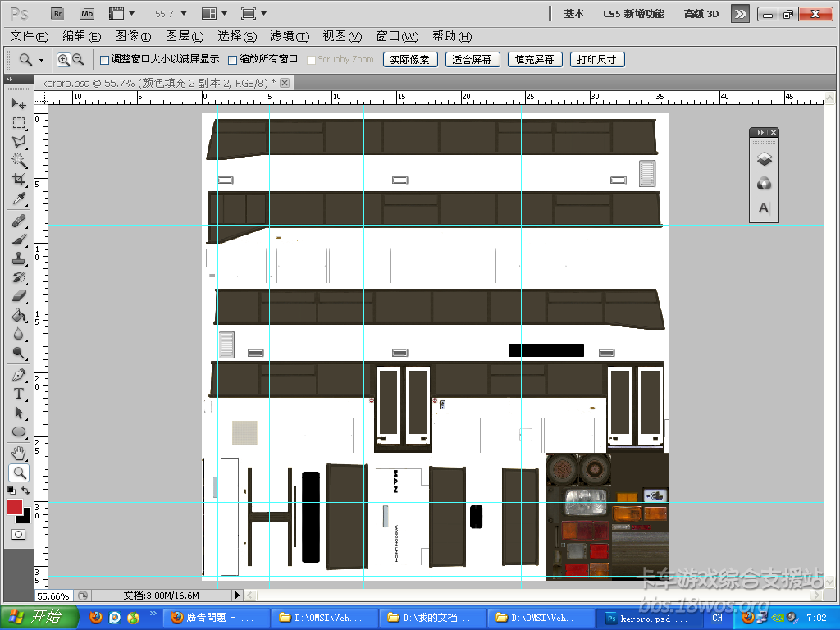Screen dimensions: 840x630
Task: Click the zoom out magnifier option
Action: (78, 59)
